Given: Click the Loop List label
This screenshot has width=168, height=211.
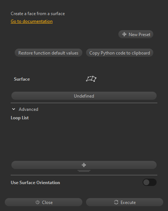Looking at the screenshot, I should point(19,118).
